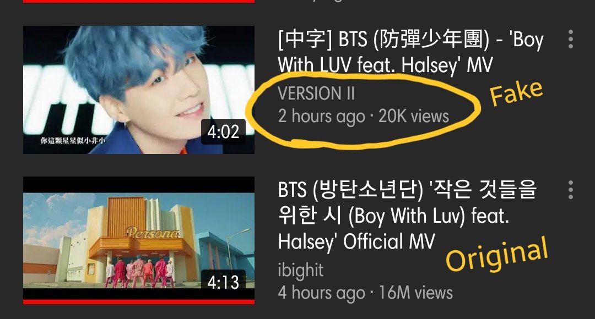Click the Persona sign in second thumbnail

tap(153, 232)
